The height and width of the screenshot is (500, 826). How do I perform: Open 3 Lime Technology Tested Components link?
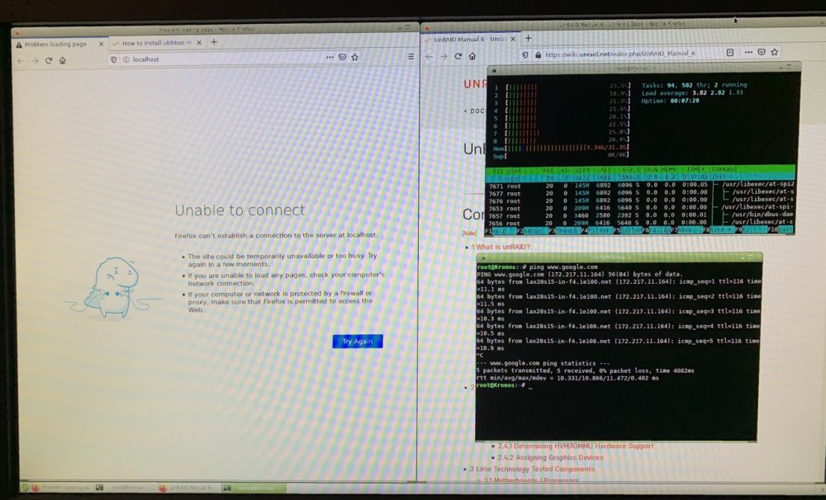pos(532,469)
